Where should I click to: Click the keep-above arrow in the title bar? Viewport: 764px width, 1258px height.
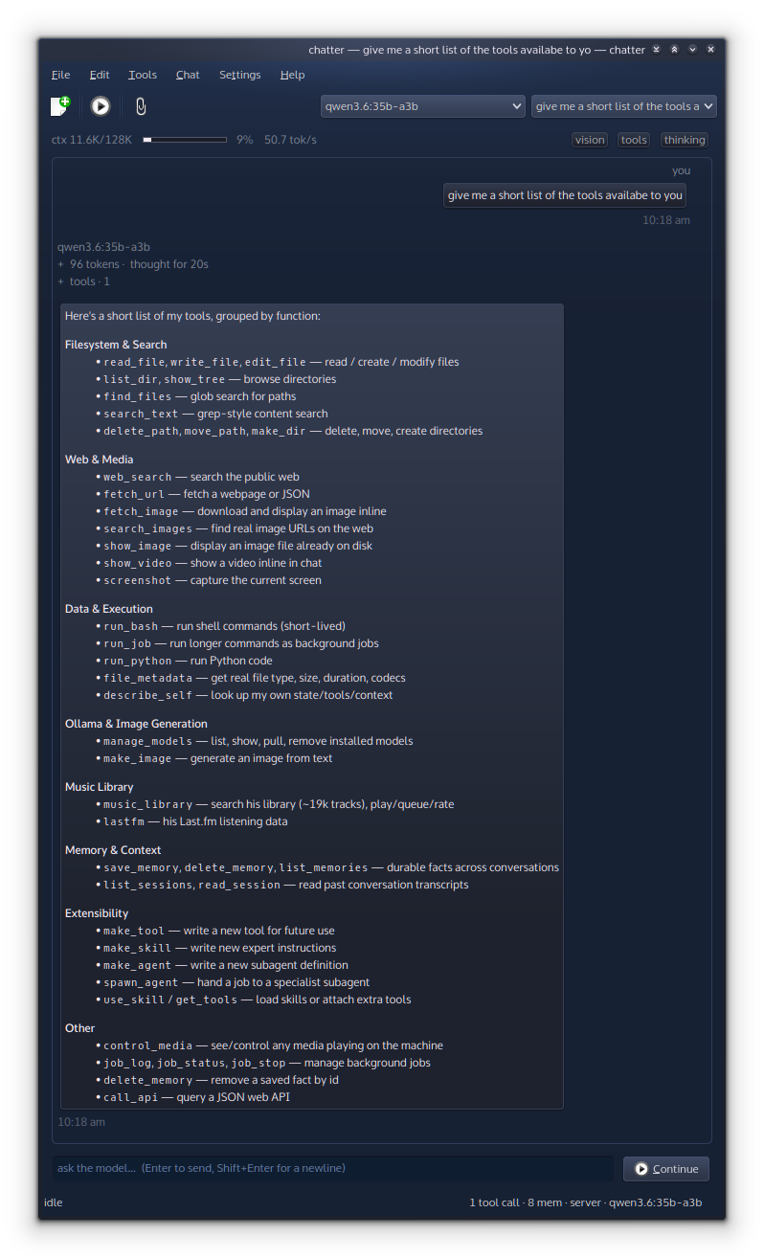[x=674, y=50]
